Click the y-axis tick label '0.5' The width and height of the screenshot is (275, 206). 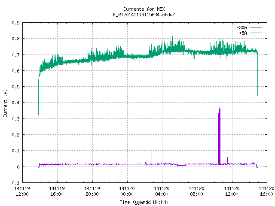tap(15, 87)
